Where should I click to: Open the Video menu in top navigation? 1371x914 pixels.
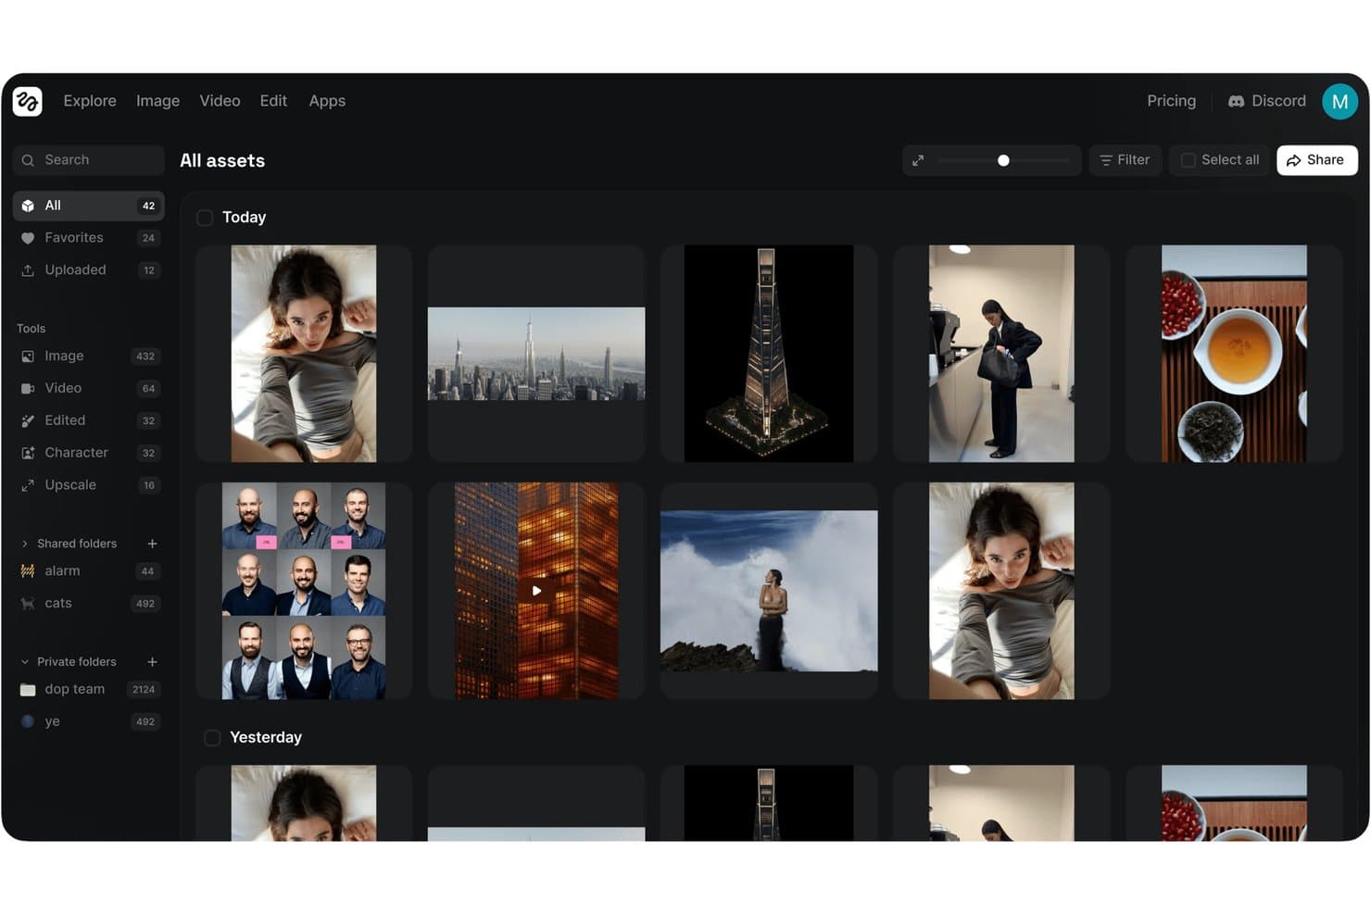point(220,101)
